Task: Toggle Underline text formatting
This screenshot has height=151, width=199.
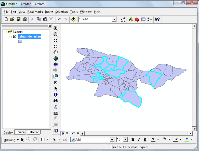Action: point(145,140)
